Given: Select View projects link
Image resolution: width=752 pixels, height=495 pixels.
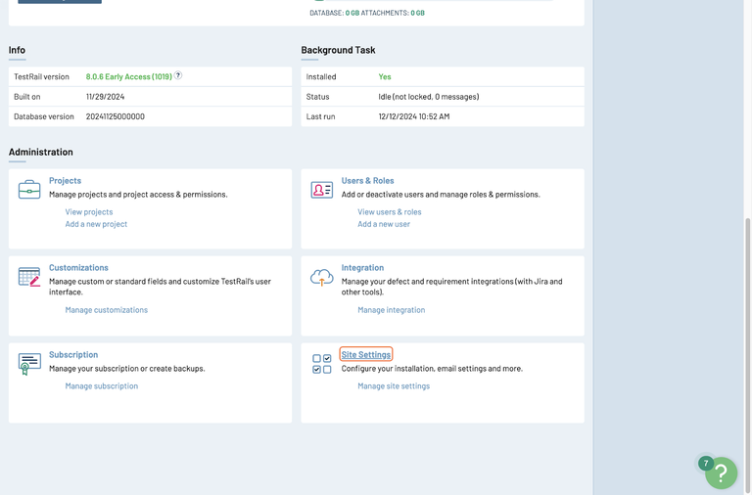Looking at the screenshot, I should [89, 212].
